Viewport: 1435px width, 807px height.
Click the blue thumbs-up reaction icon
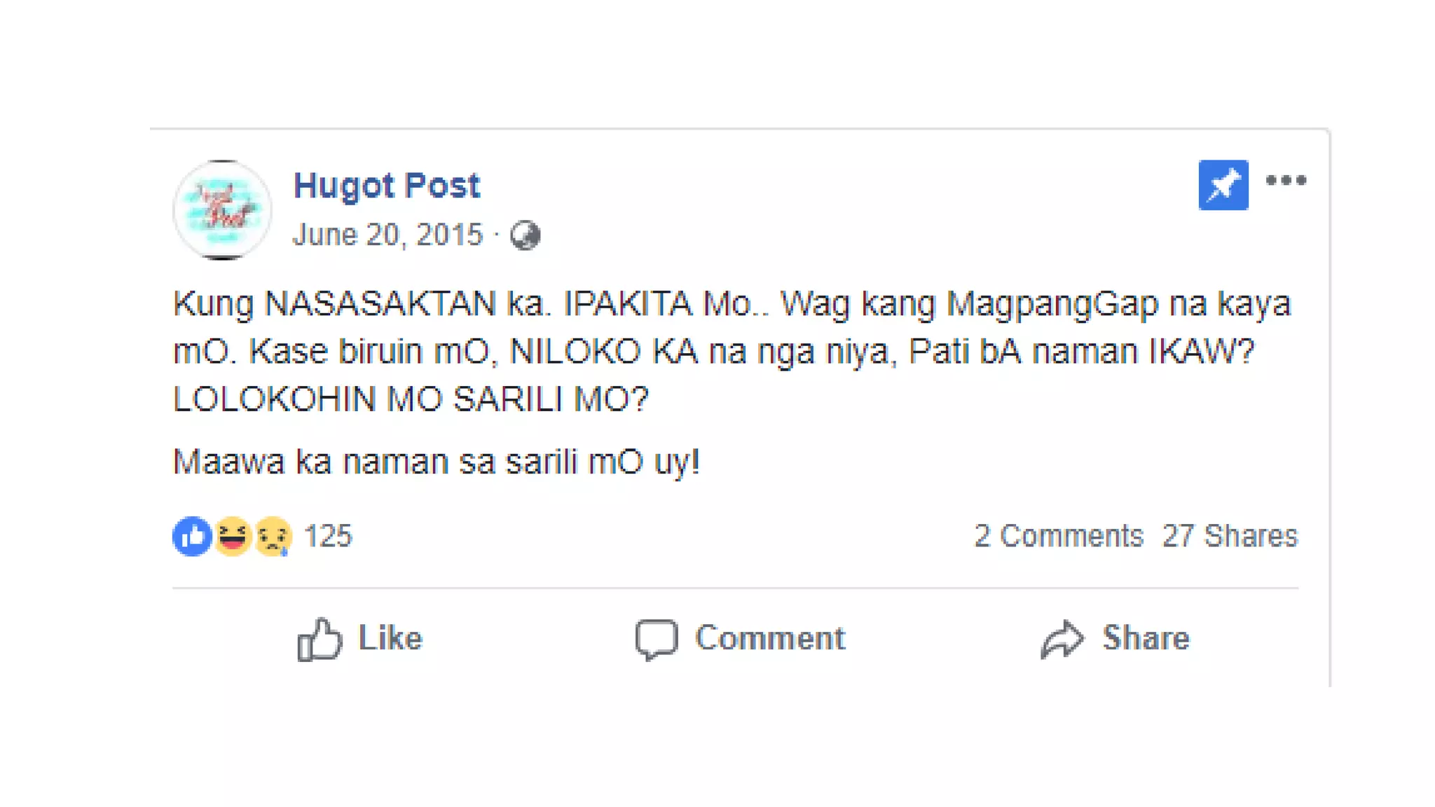192,537
